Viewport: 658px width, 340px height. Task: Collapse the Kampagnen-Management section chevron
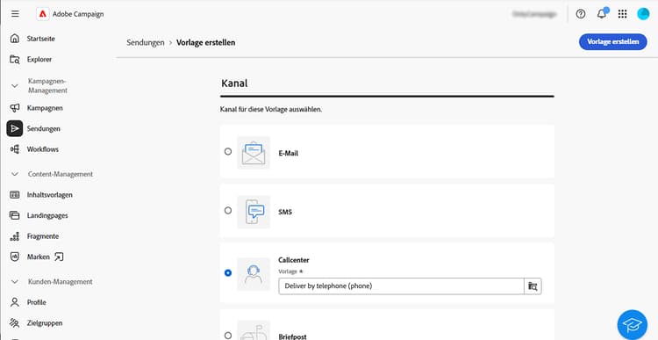15,86
